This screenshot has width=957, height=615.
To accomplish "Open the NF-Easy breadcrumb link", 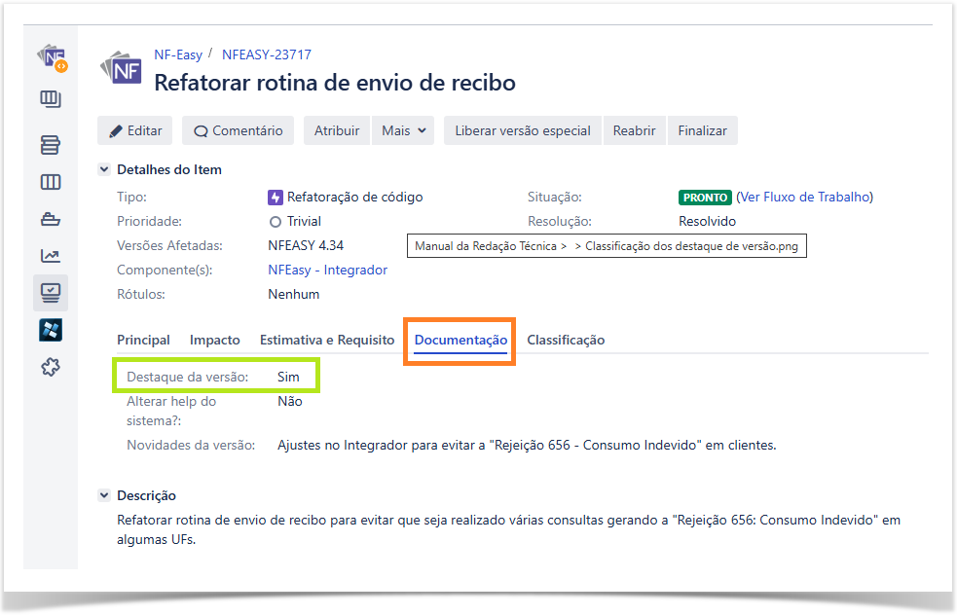I will pos(178,54).
